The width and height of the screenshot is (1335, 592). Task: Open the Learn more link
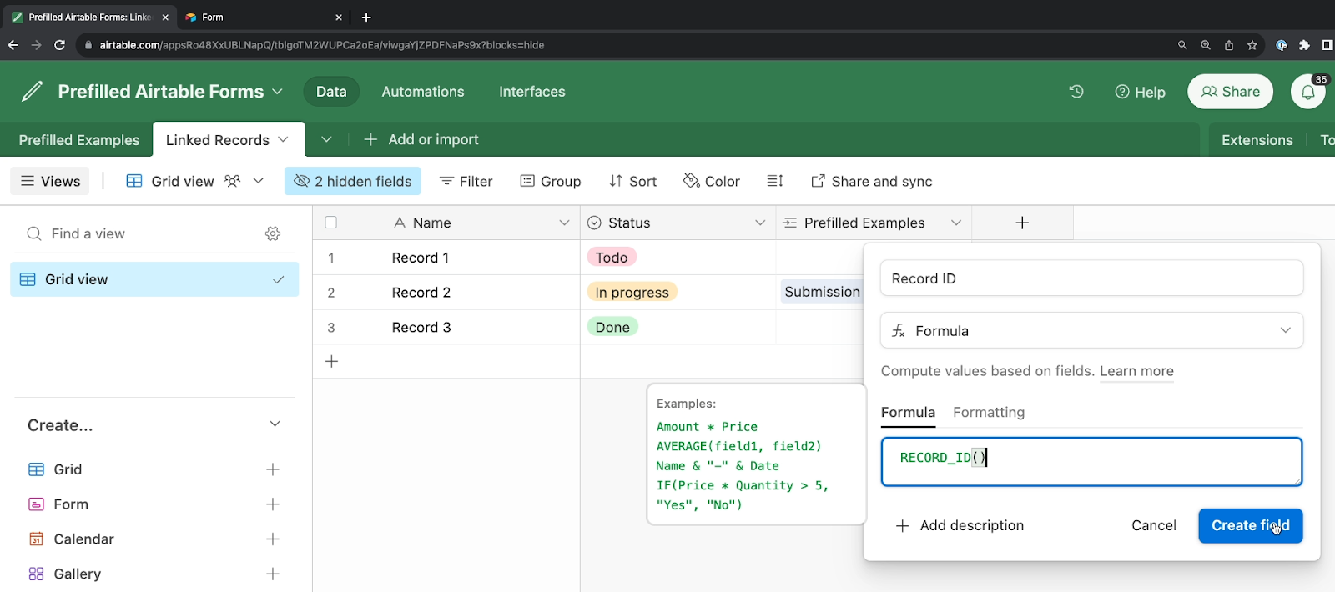[1136, 371]
